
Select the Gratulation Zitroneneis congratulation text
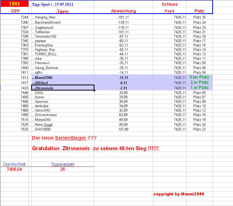click(x=96, y=148)
